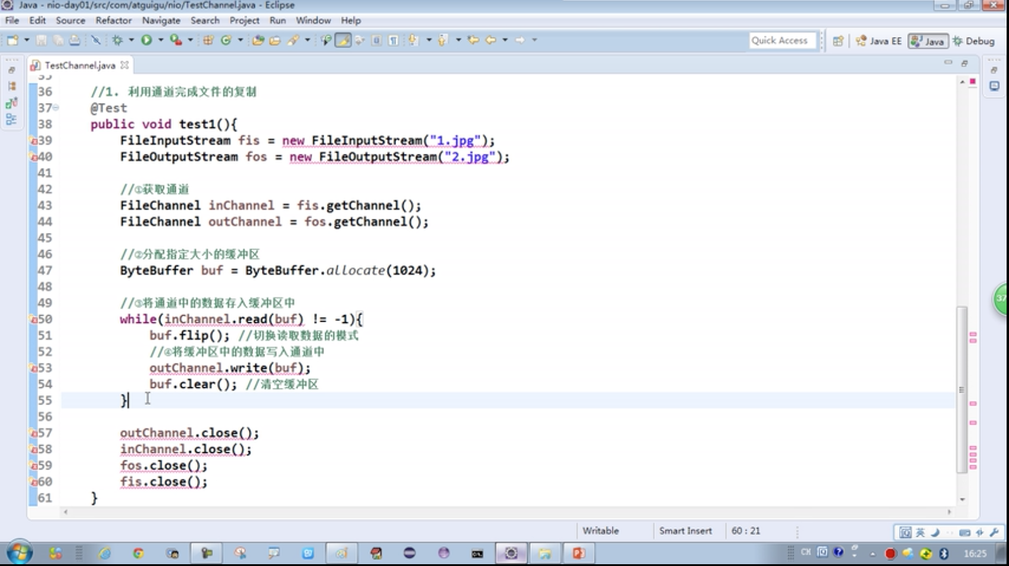
Task: Click the Debug bug toolbar icon
Action: [x=117, y=40]
